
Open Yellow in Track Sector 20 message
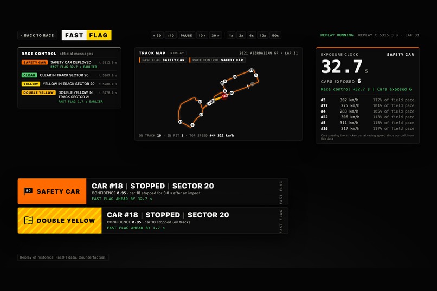pos(69,84)
